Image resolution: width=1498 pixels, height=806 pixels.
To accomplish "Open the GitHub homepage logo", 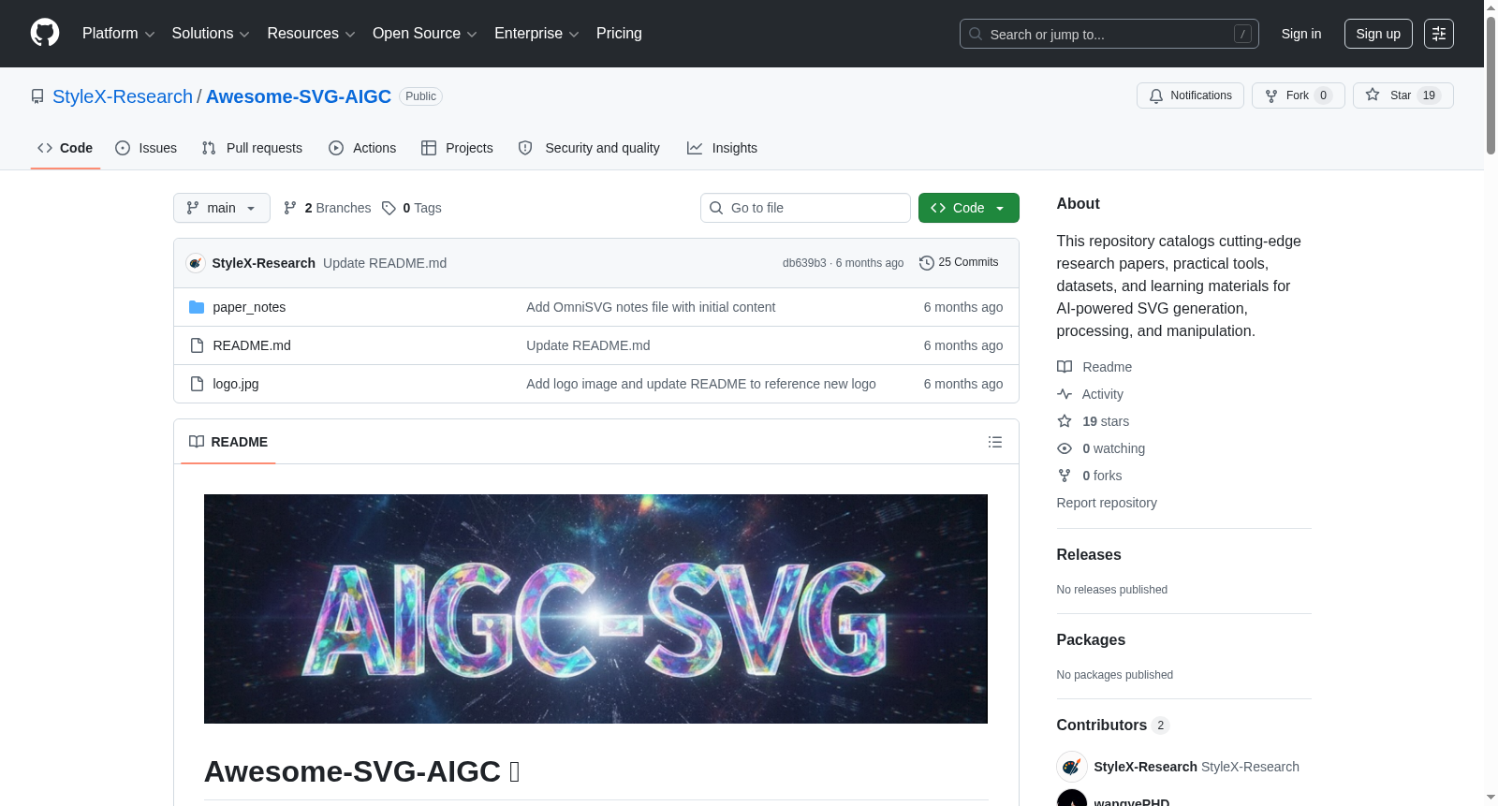I will [x=45, y=33].
